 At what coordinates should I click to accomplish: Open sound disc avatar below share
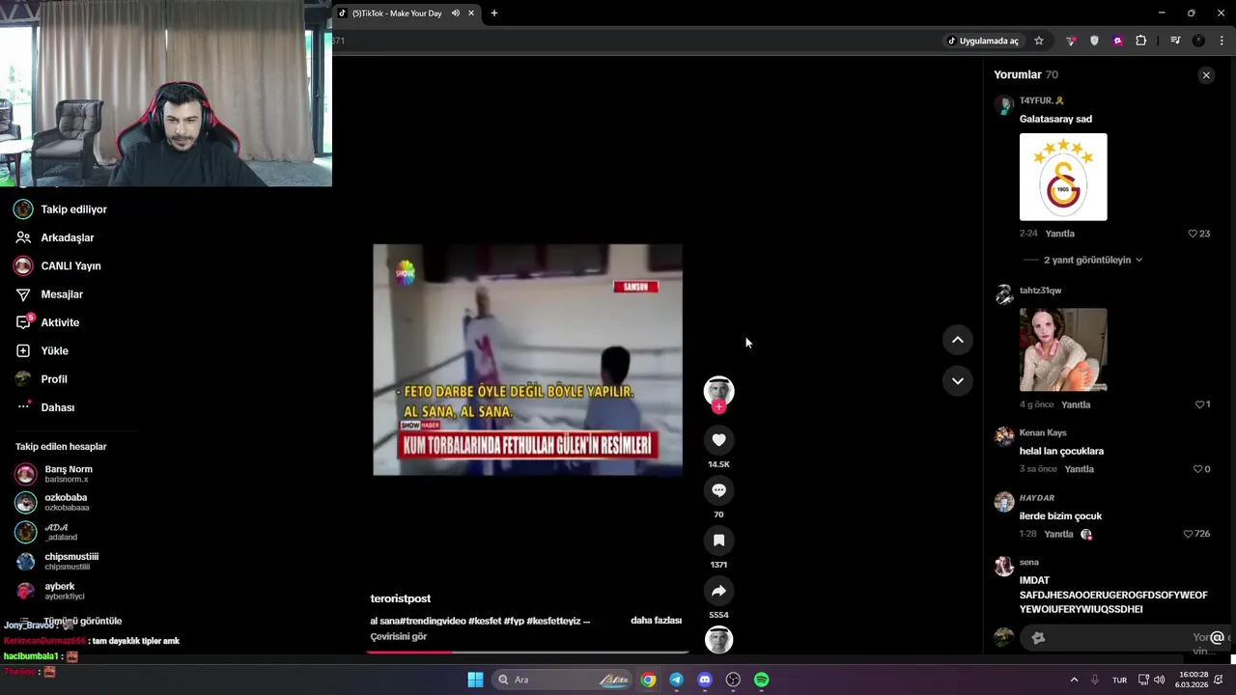click(718, 639)
